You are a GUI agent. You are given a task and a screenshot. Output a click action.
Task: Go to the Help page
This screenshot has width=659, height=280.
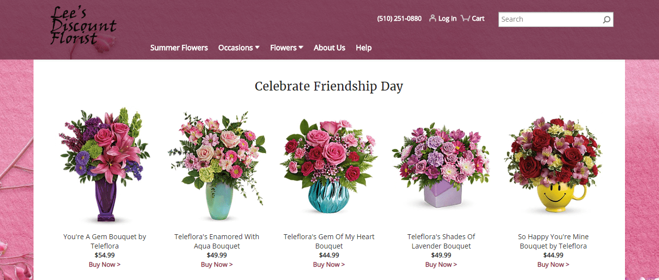click(x=364, y=48)
